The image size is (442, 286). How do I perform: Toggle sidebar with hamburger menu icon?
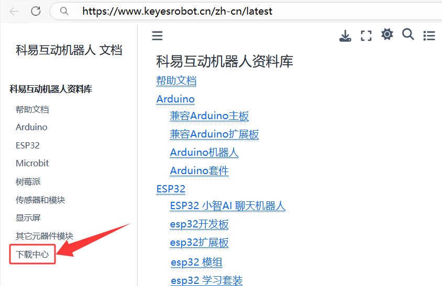click(x=157, y=36)
